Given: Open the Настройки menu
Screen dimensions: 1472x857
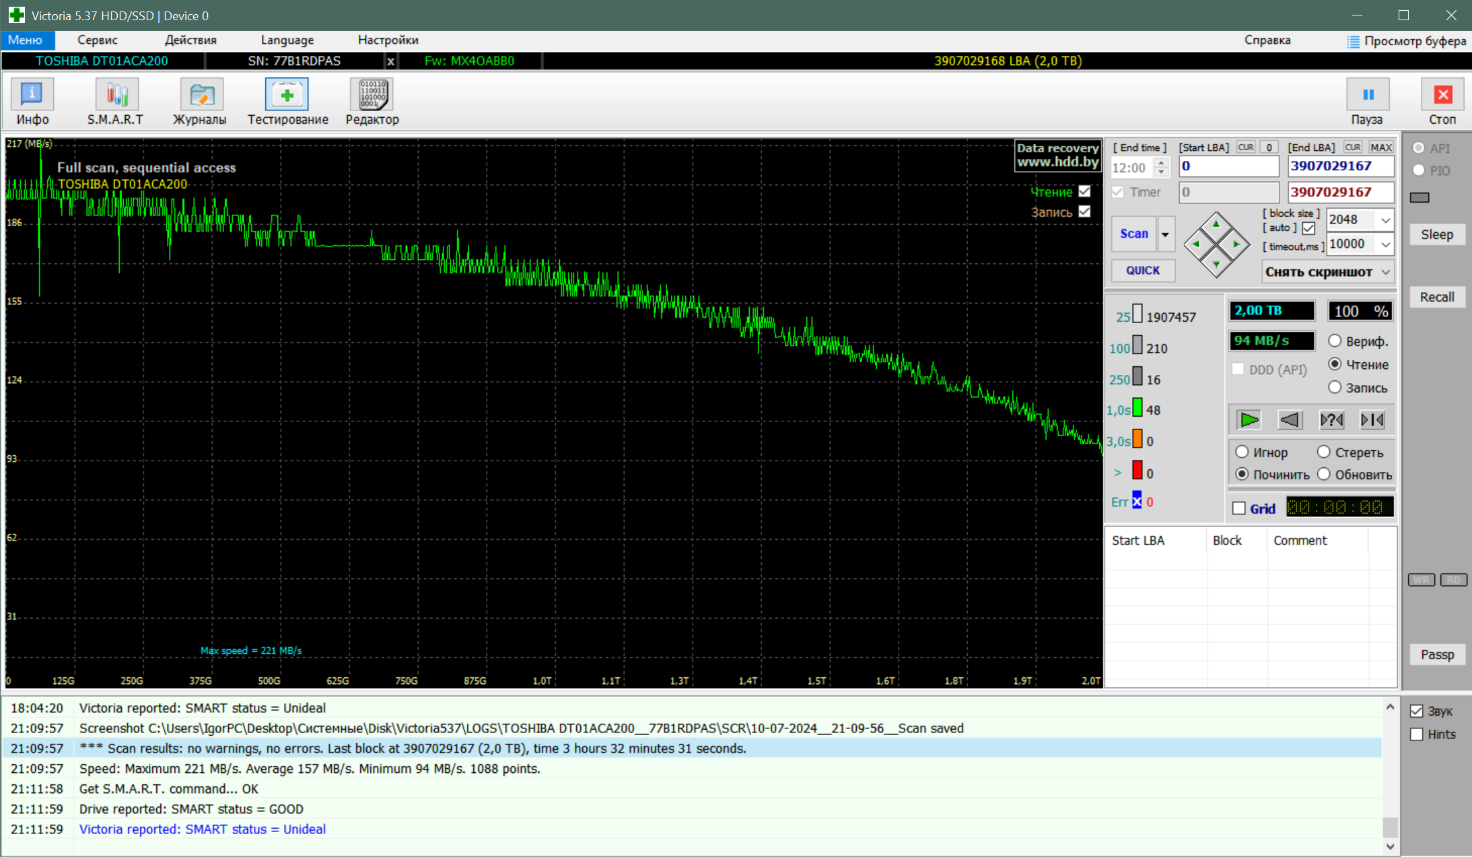Looking at the screenshot, I should point(388,40).
